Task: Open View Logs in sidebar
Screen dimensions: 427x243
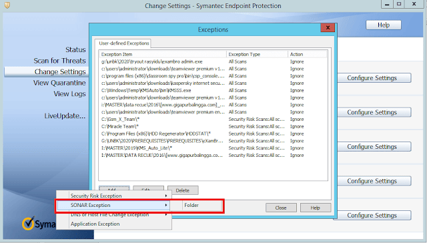Action: coord(69,93)
